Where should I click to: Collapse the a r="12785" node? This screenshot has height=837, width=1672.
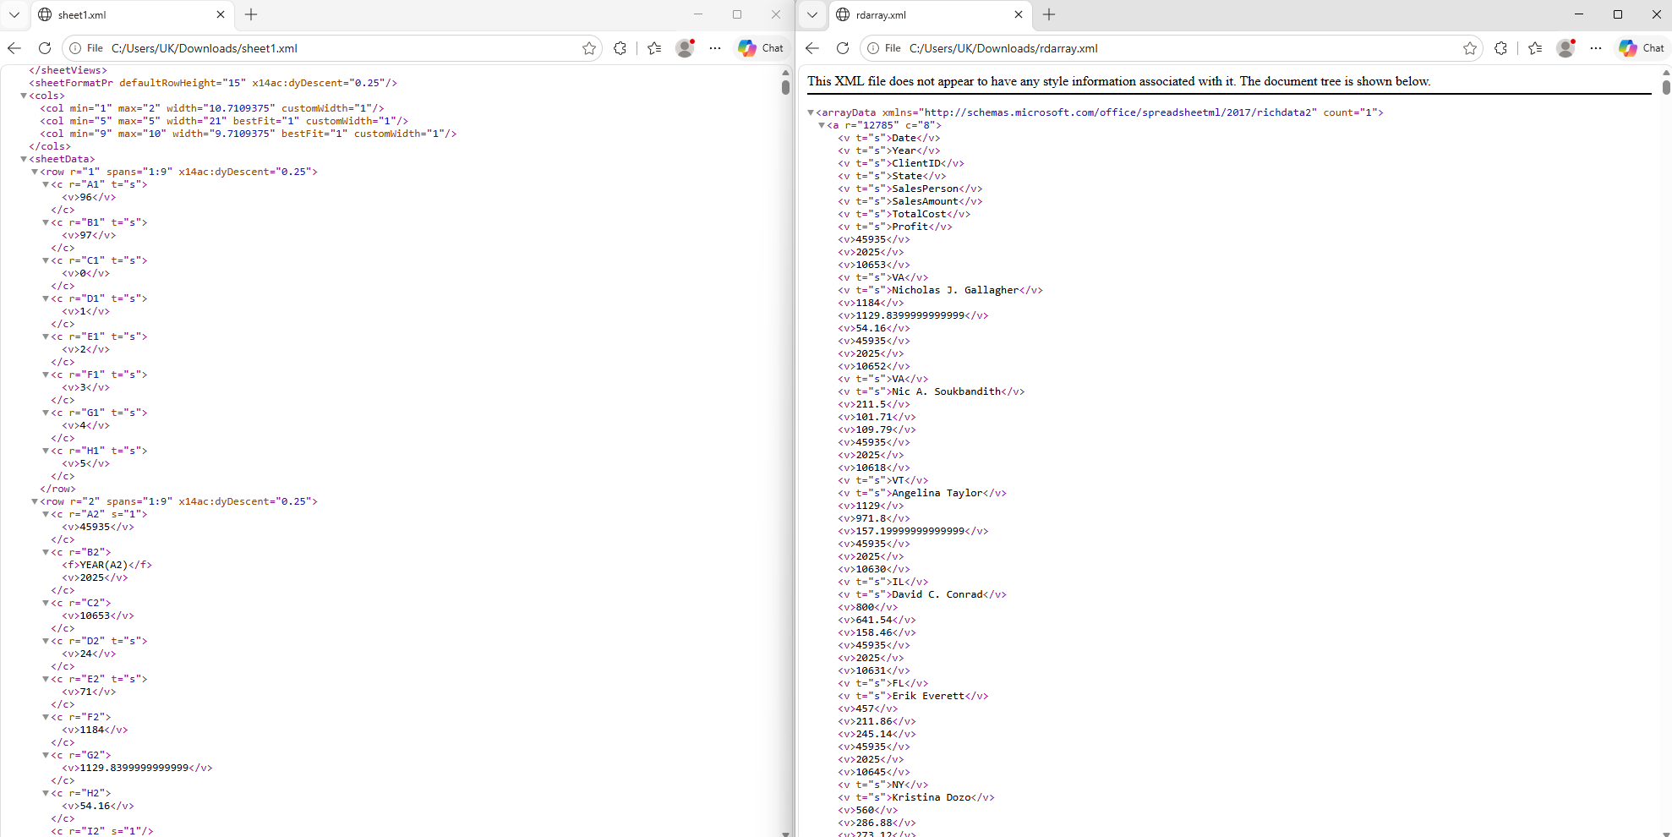coord(822,125)
